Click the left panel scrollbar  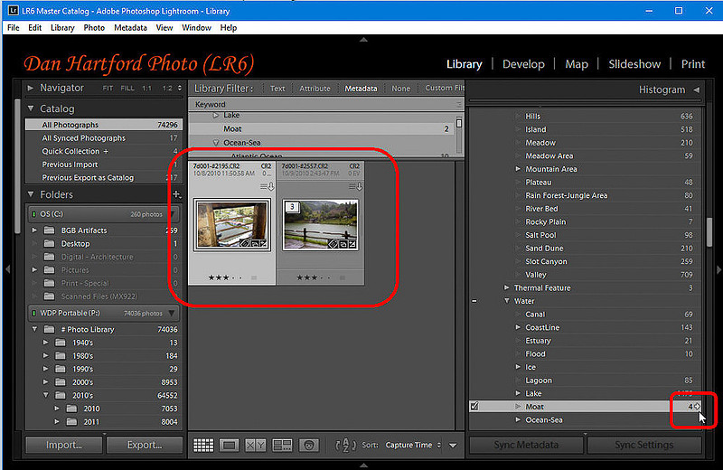coord(17,166)
